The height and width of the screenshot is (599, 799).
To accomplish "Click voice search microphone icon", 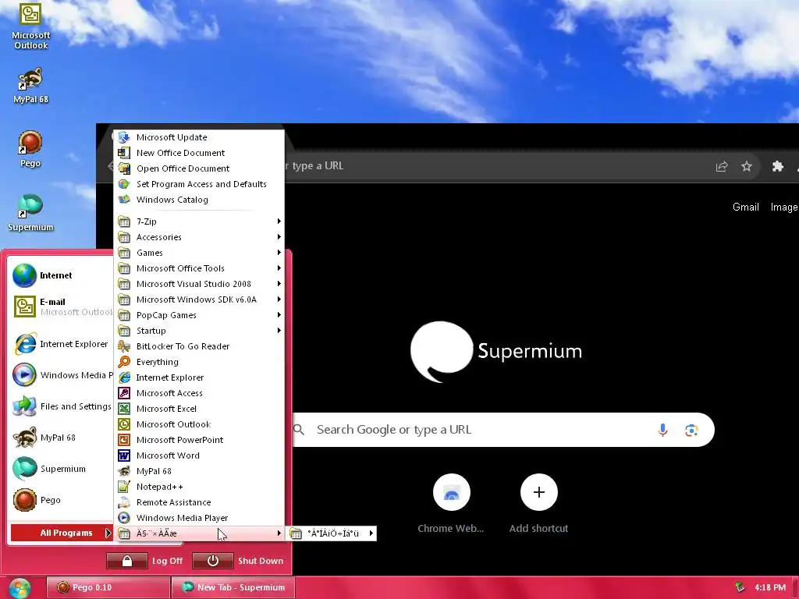I will click(662, 430).
